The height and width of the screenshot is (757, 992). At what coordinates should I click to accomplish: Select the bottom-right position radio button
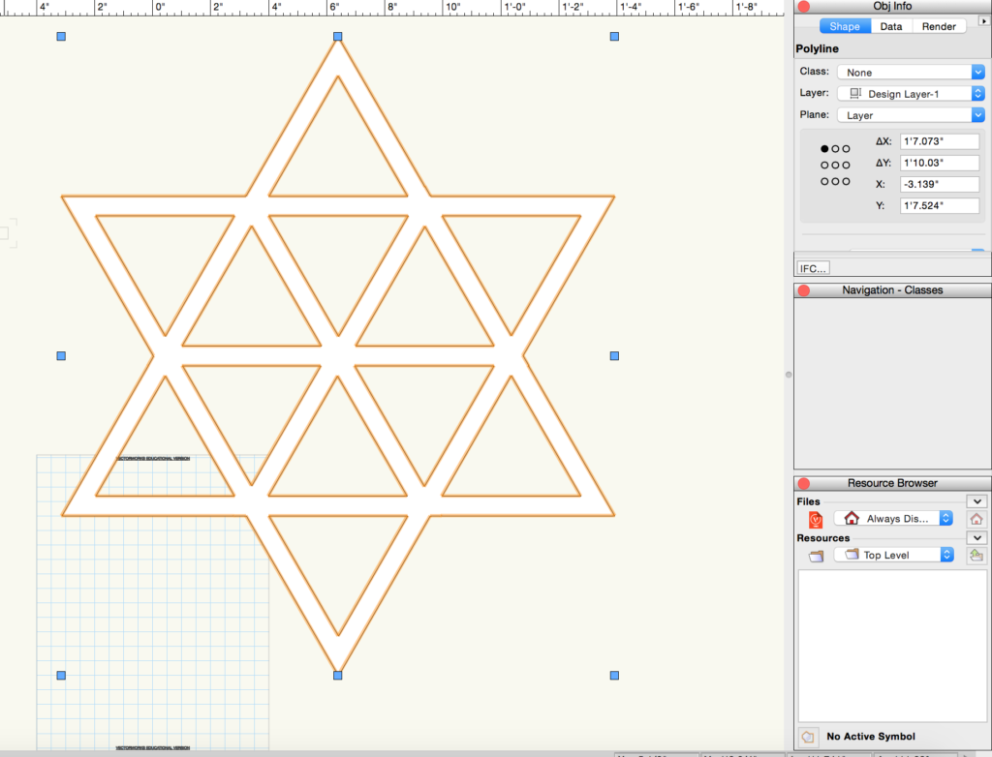(x=846, y=181)
